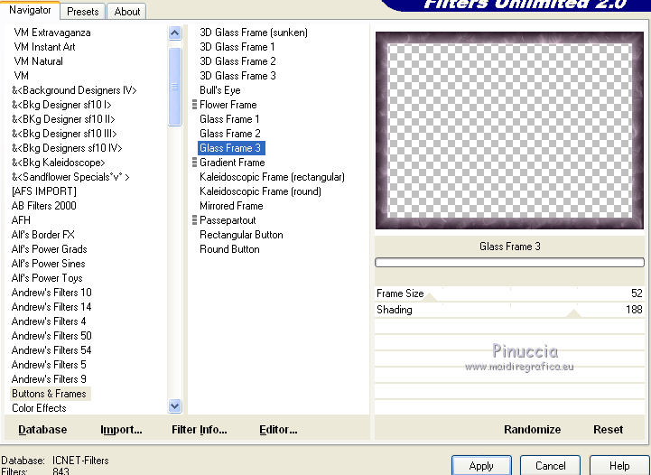Choose Kaleidoscopic Frame (rectangular) filter
The image size is (651, 475).
(x=272, y=177)
